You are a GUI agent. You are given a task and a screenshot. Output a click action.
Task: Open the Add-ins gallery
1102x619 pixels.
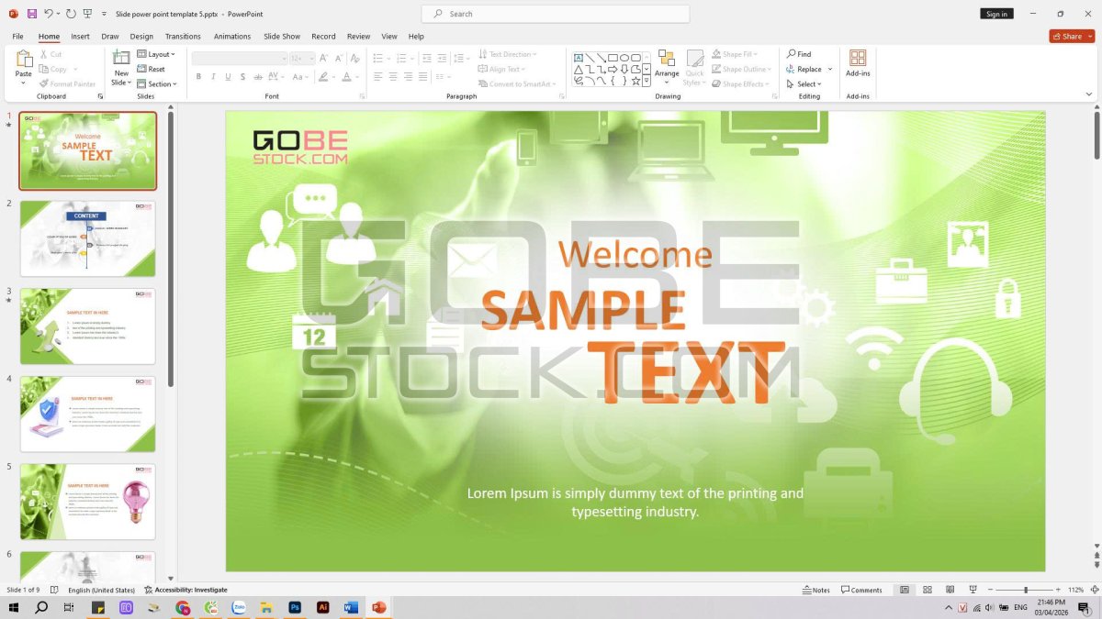[x=858, y=62]
